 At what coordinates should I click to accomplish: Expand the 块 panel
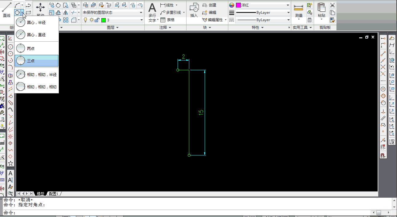click(x=207, y=28)
